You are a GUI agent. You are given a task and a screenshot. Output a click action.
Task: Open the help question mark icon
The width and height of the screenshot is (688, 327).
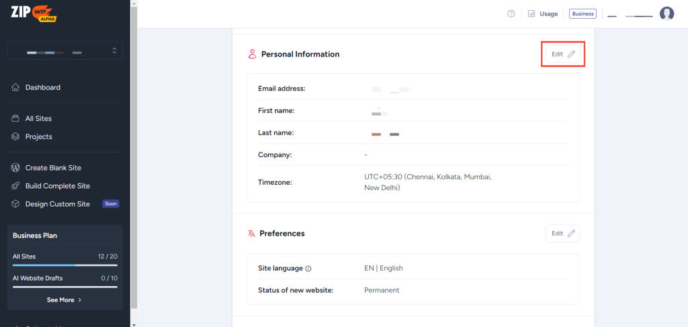pos(511,13)
